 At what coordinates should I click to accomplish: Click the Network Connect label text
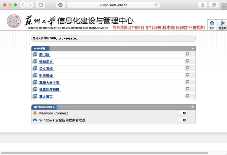[x=53, y=113]
